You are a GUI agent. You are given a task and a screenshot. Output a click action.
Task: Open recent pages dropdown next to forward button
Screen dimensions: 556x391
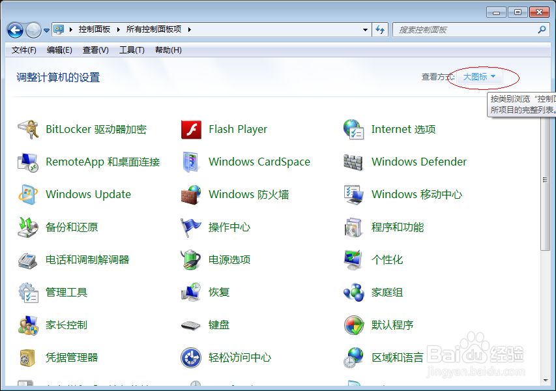coord(46,31)
